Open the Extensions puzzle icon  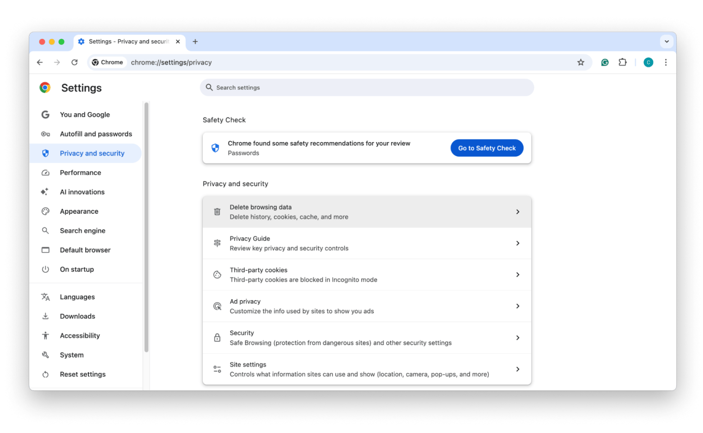click(622, 62)
